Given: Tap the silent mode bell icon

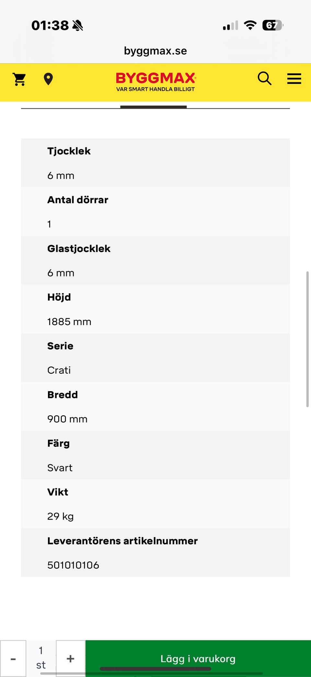Looking at the screenshot, I should 78,25.
